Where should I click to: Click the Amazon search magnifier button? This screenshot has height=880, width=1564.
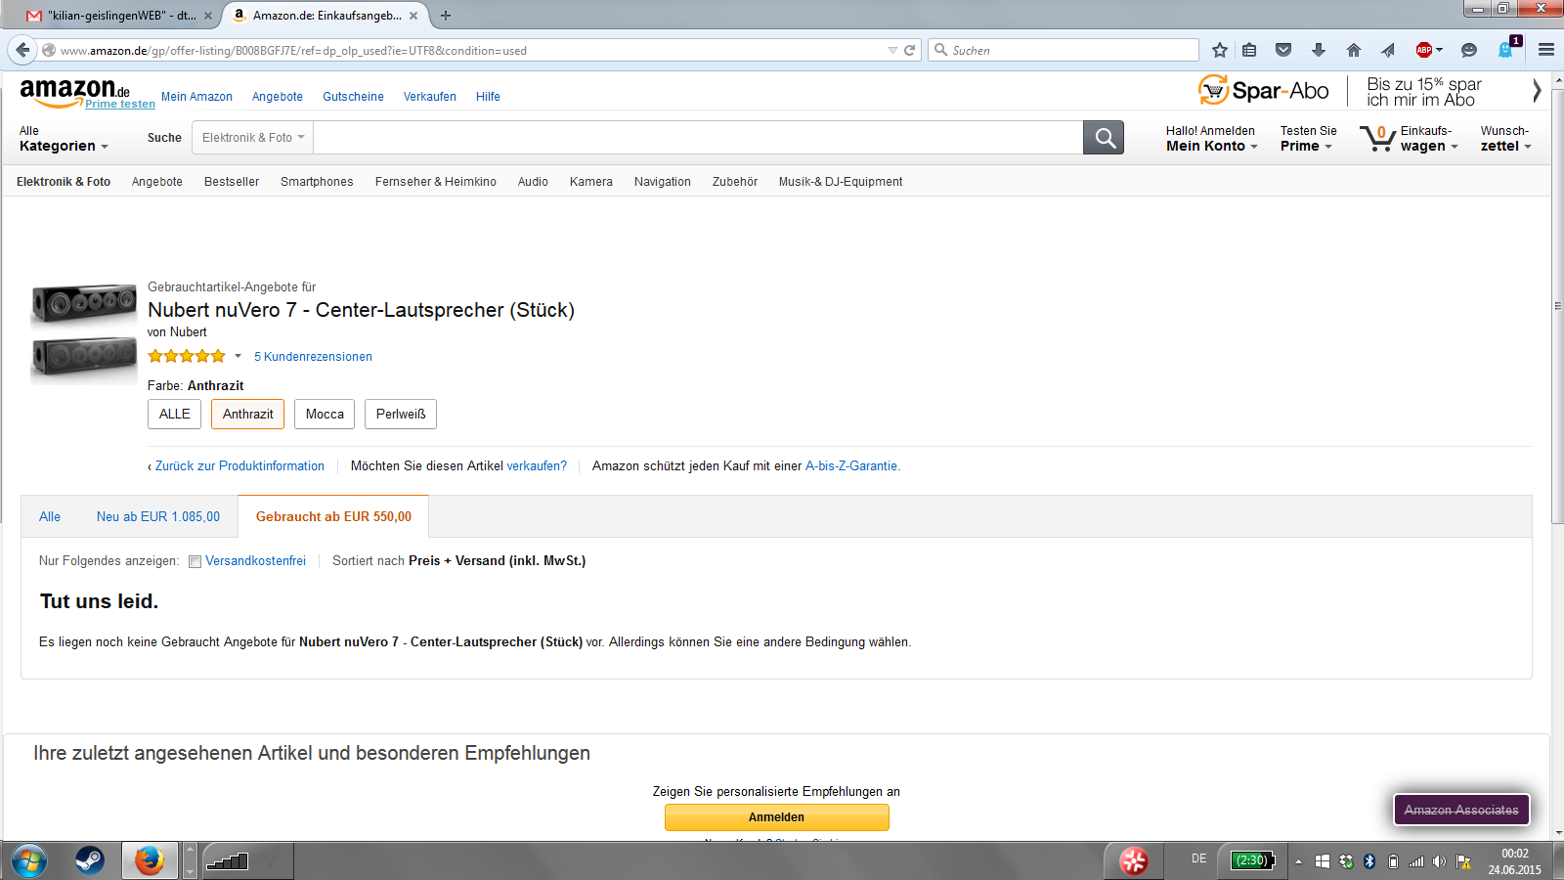1104,138
